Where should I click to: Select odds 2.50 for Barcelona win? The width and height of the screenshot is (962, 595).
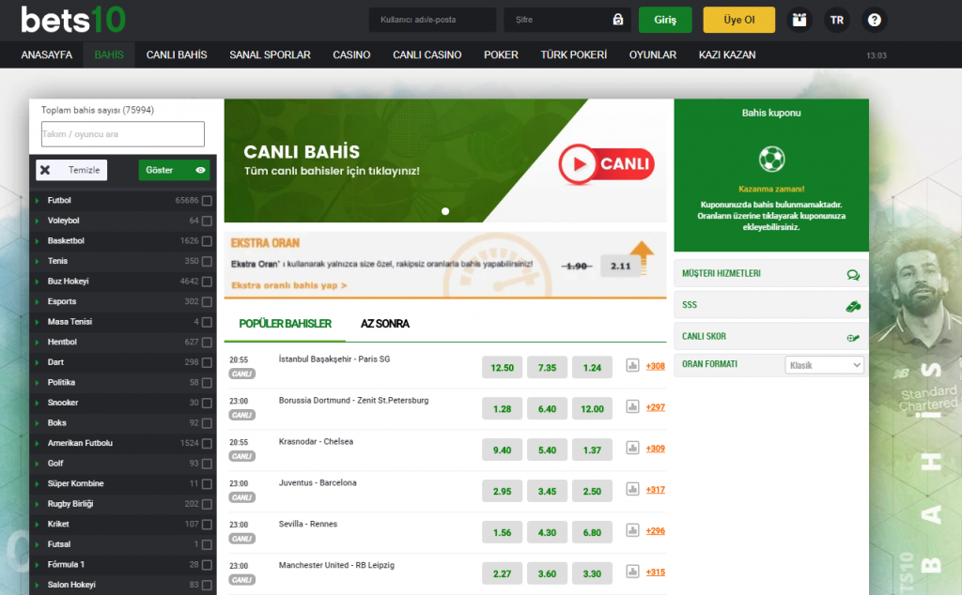[592, 491]
